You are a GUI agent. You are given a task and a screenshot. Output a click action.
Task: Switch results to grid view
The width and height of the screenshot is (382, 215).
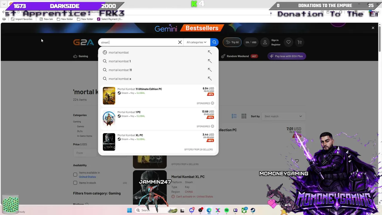[x=244, y=116]
